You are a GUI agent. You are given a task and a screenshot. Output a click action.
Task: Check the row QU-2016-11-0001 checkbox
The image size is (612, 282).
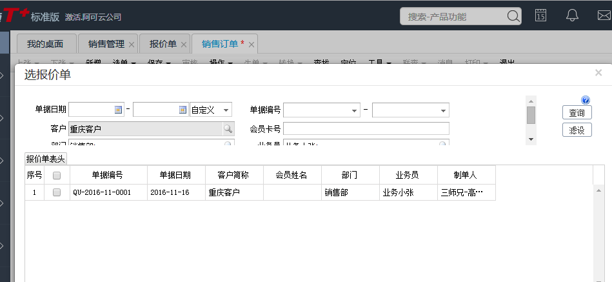click(57, 192)
